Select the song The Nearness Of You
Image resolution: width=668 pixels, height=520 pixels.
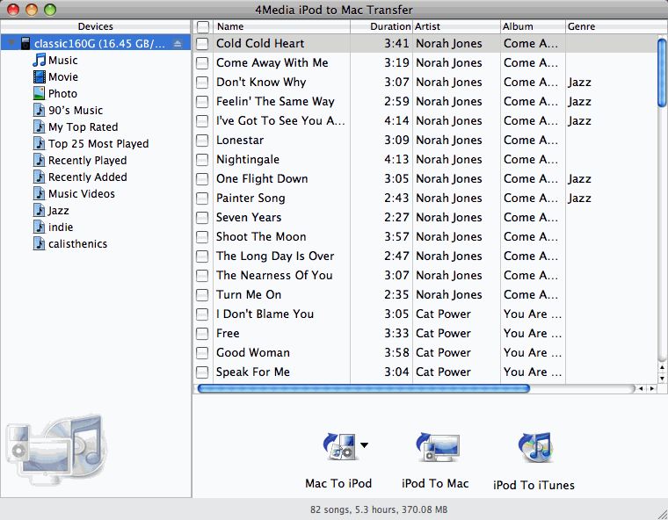pos(274,275)
